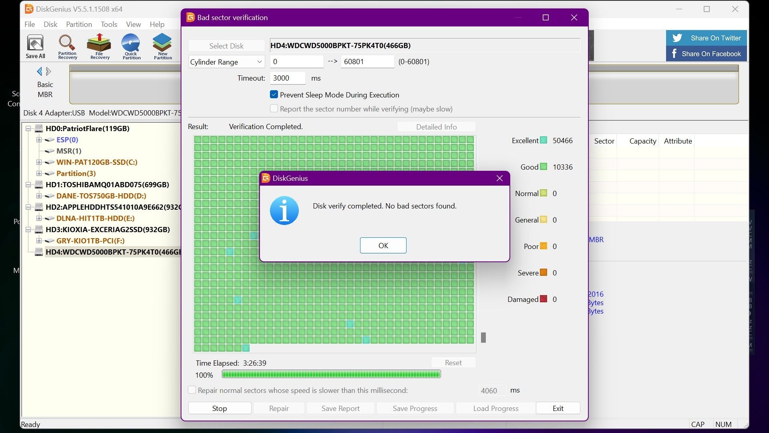
Task: Click the blue information icon in message box
Action: point(284,210)
